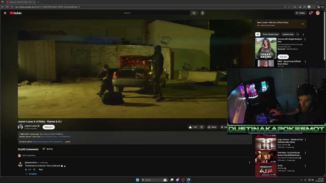Open options for PROF Squad Goals video

click(x=305, y=62)
